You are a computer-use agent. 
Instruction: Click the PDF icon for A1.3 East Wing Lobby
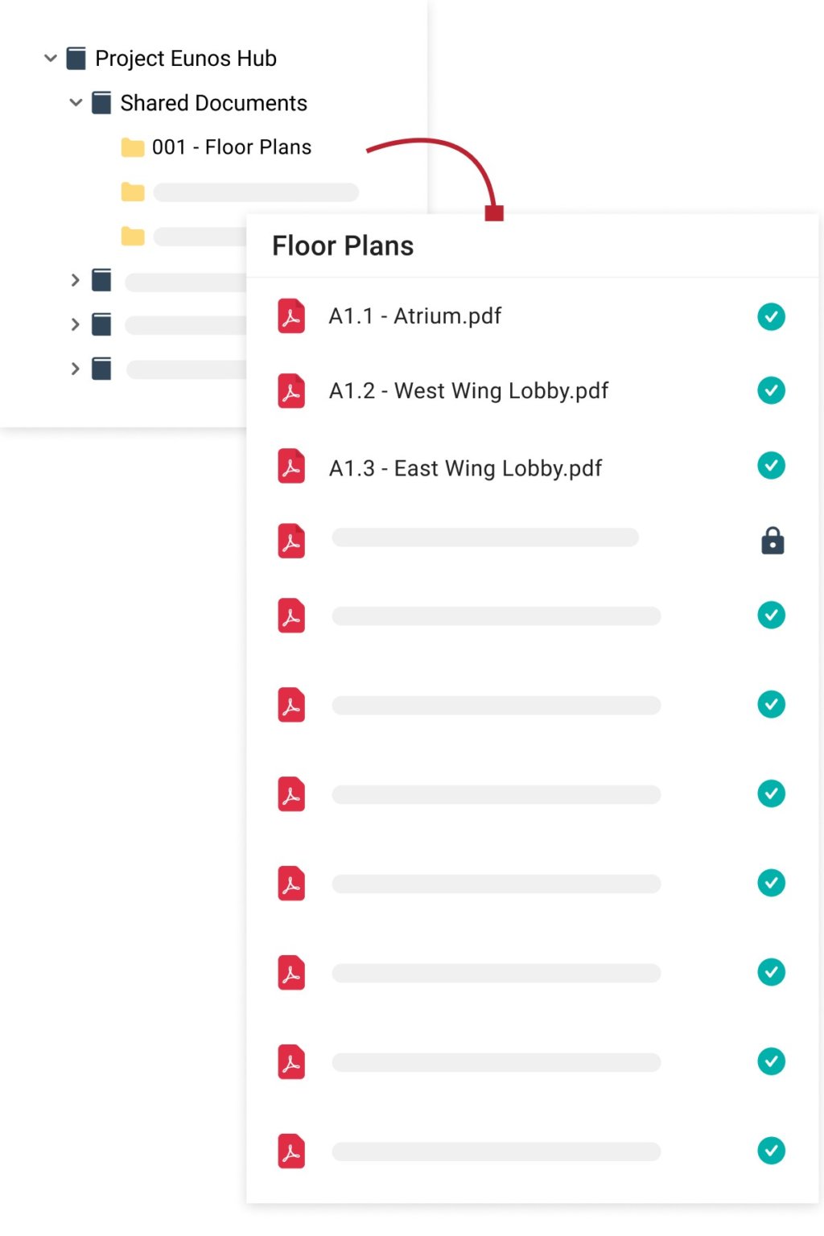pos(291,466)
